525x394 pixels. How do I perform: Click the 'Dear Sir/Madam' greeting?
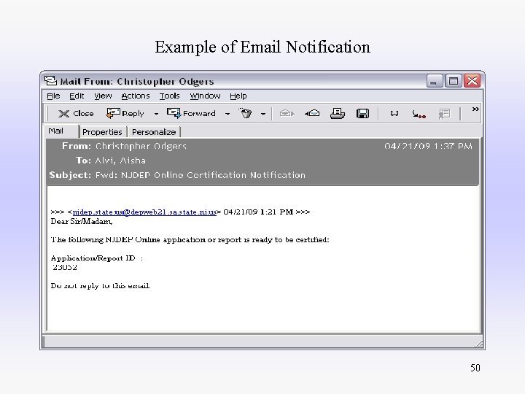82,222
